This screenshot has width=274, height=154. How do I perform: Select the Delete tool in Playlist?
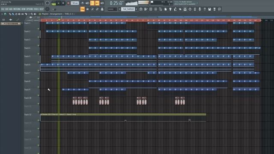click(16, 14)
